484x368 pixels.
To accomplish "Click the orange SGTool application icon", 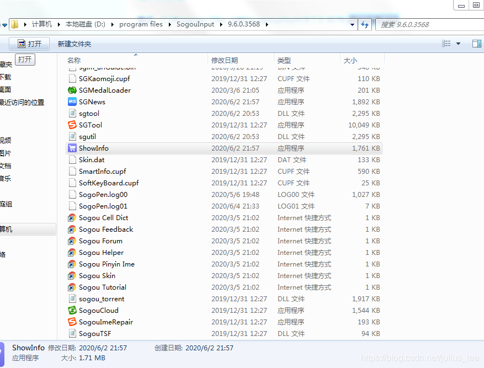I will [72, 125].
